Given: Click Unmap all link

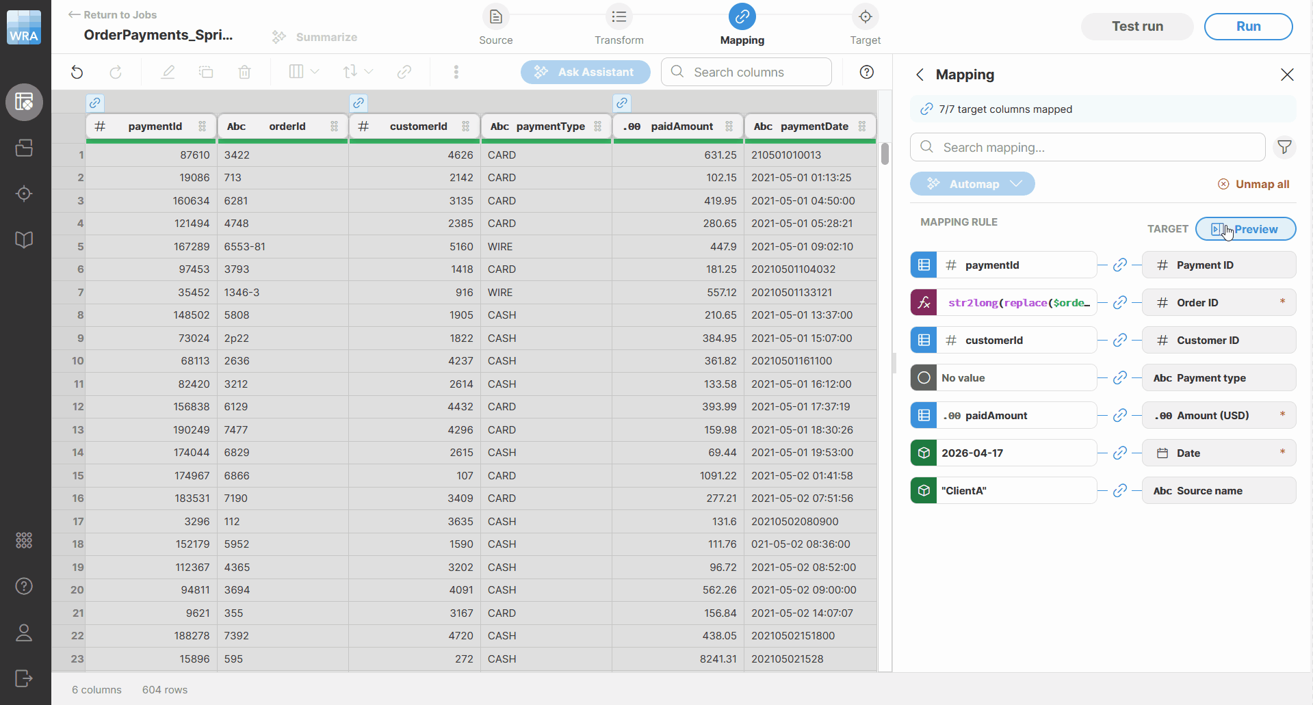Looking at the screenshot, I should tap(1253, 184).
